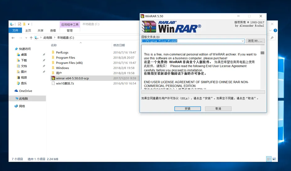Click 快速访问 in the navigation pane

coord(25,49)
